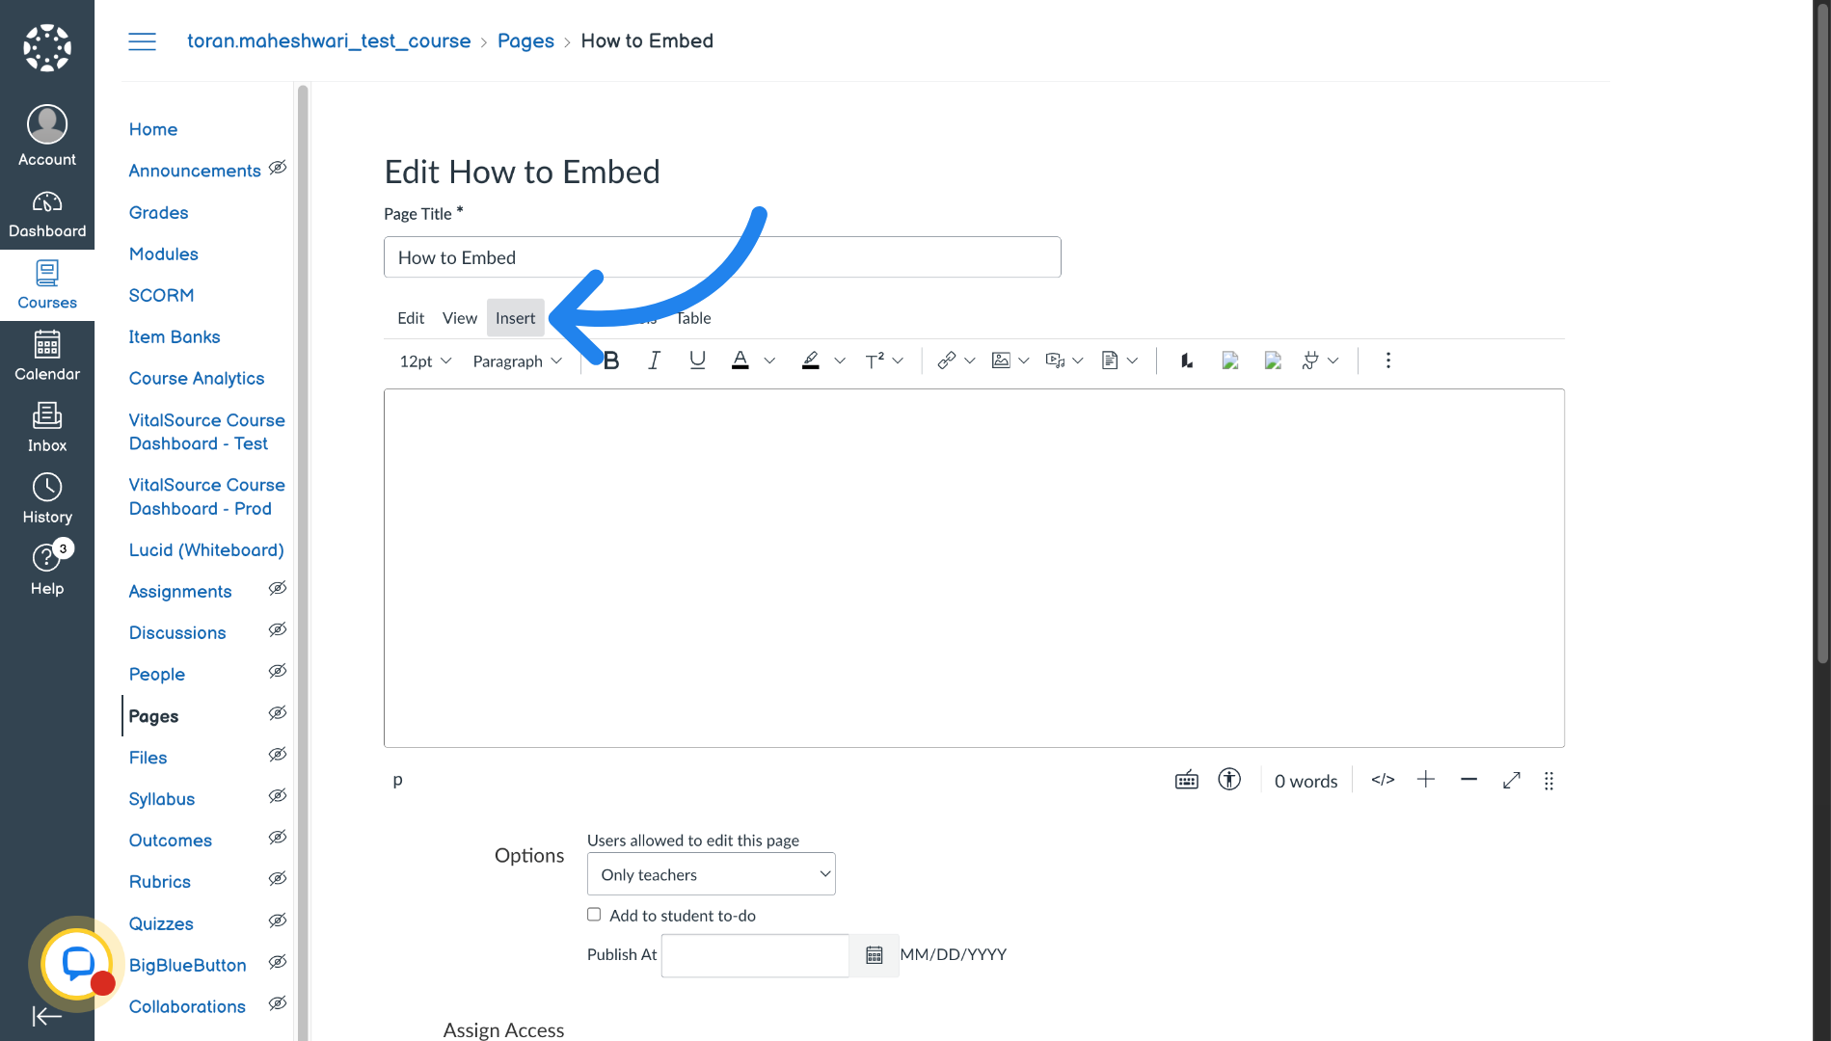Open the 12pt font size dropdown
This screenshot has height=1041, width=1831.
click(425, 360)
